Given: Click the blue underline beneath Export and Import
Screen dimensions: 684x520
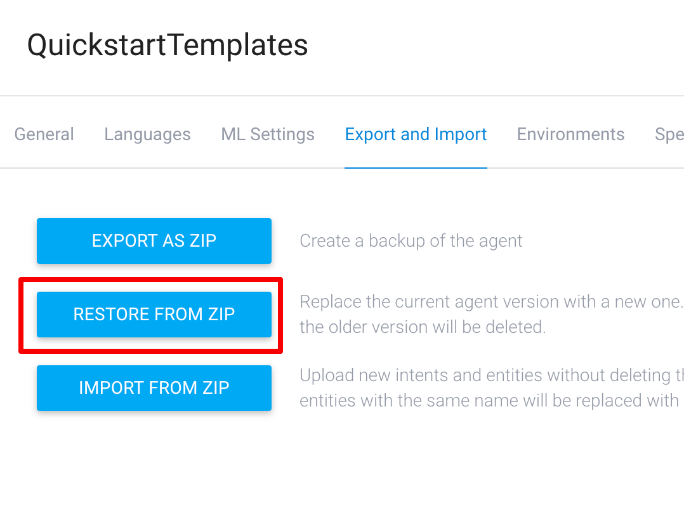Looking at the screenshot, I should (x=416, y=167).
